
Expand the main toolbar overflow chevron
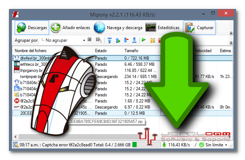click(x=231, y=33)
